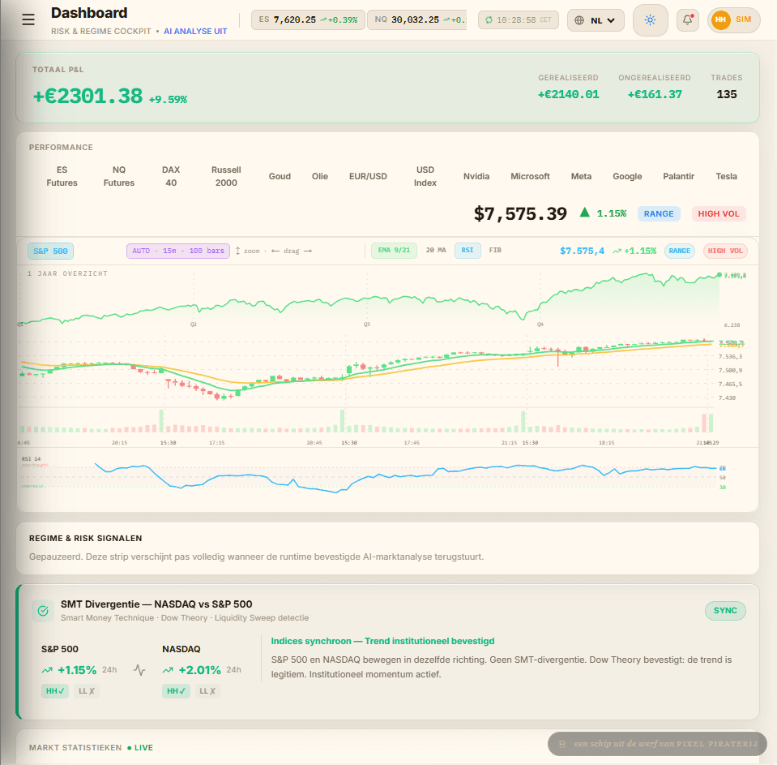This screenshot has width=777, height=765.
Task: Select Meta tab
Action: 581,176
